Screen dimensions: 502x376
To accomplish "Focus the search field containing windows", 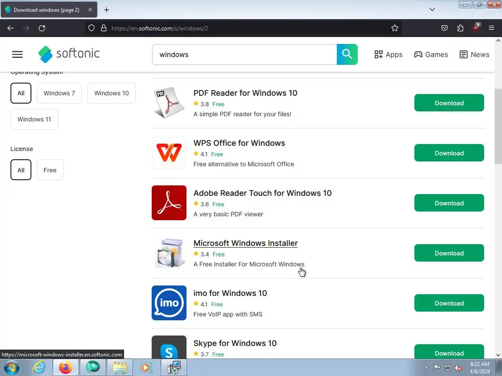I will pyautogui.click(x=244, y=54).
